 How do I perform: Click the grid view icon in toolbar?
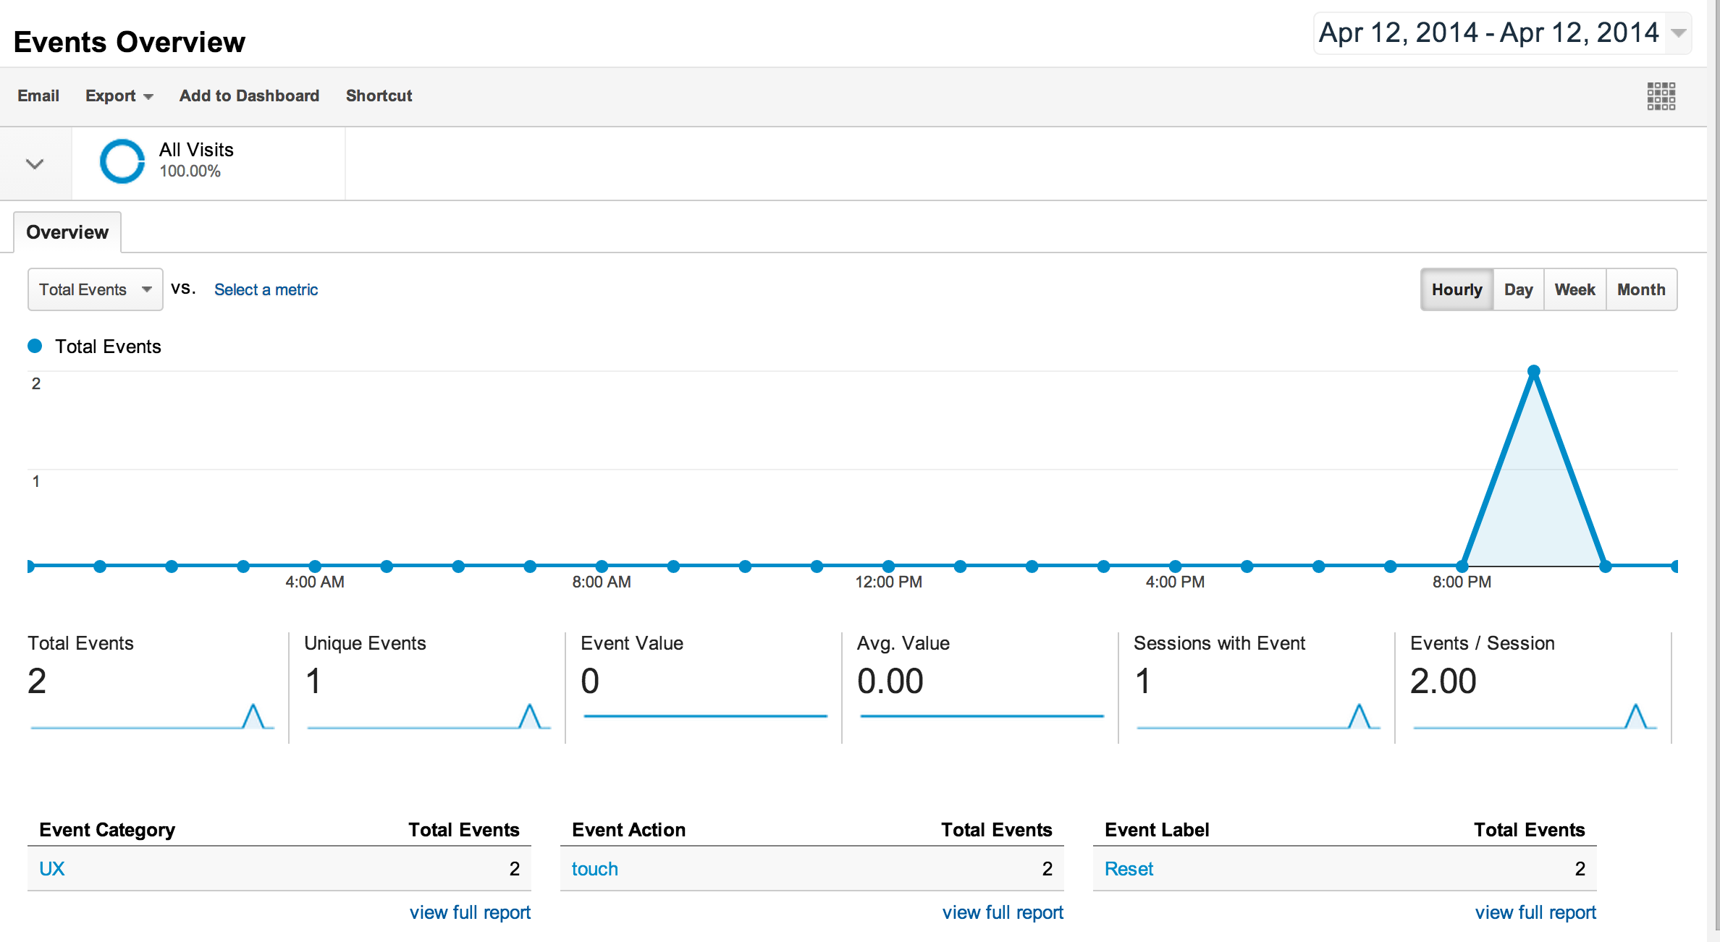1661,96
